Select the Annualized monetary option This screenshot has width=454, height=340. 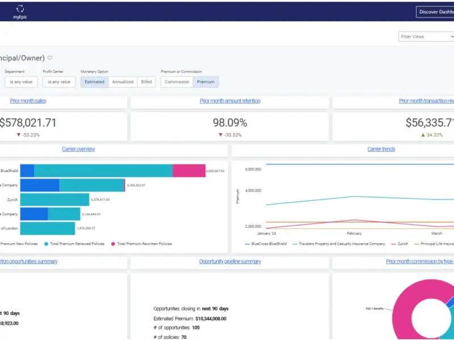pyautogui.click(x=123, y=82)
